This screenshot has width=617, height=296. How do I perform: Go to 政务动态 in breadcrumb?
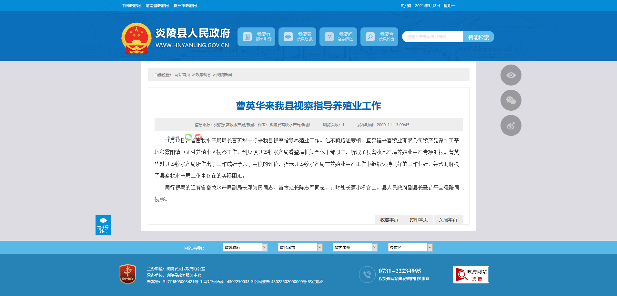pos(203,75)
